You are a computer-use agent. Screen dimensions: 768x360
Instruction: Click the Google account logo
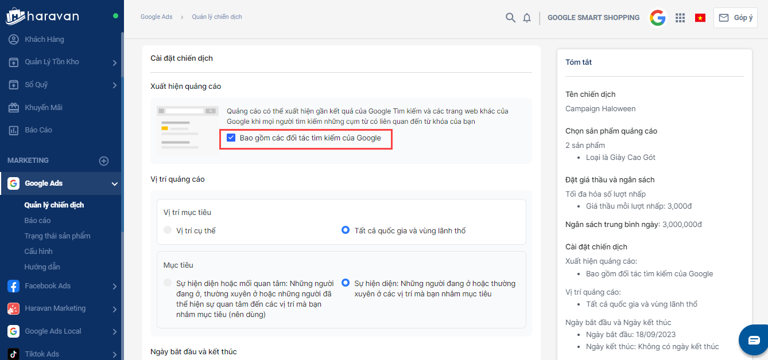pos(658,18)
